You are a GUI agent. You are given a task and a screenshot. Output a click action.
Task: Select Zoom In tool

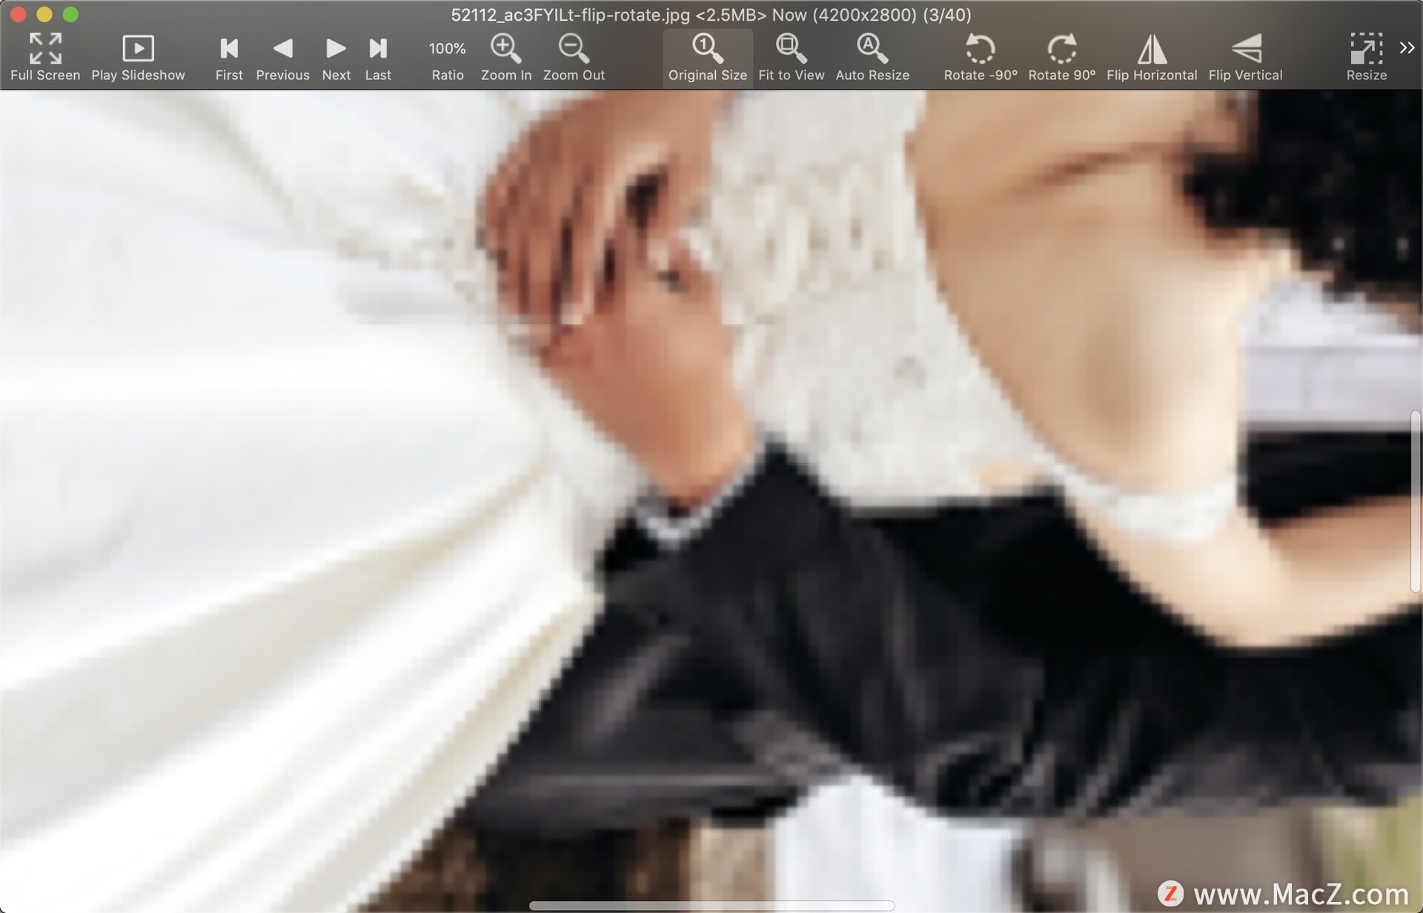pyautogui.click(x=506, y=57)
